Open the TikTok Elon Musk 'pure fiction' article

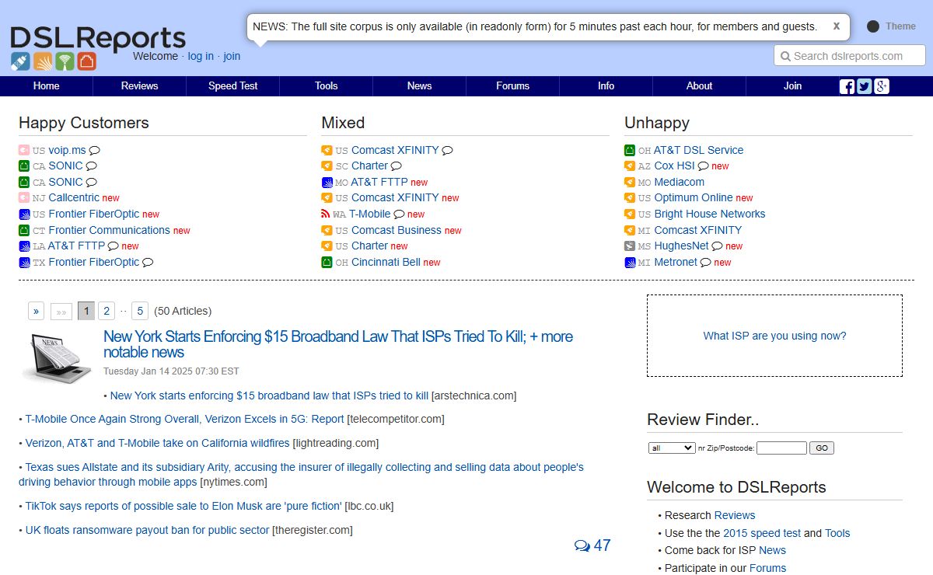click(x=183, y=506)
